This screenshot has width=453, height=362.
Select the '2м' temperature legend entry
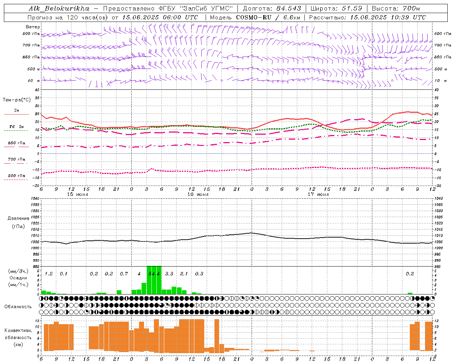(17, 111)
